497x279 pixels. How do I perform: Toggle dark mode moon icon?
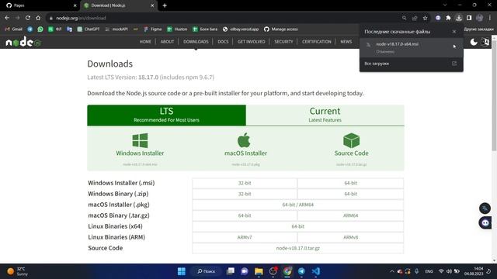click(474, 42)
